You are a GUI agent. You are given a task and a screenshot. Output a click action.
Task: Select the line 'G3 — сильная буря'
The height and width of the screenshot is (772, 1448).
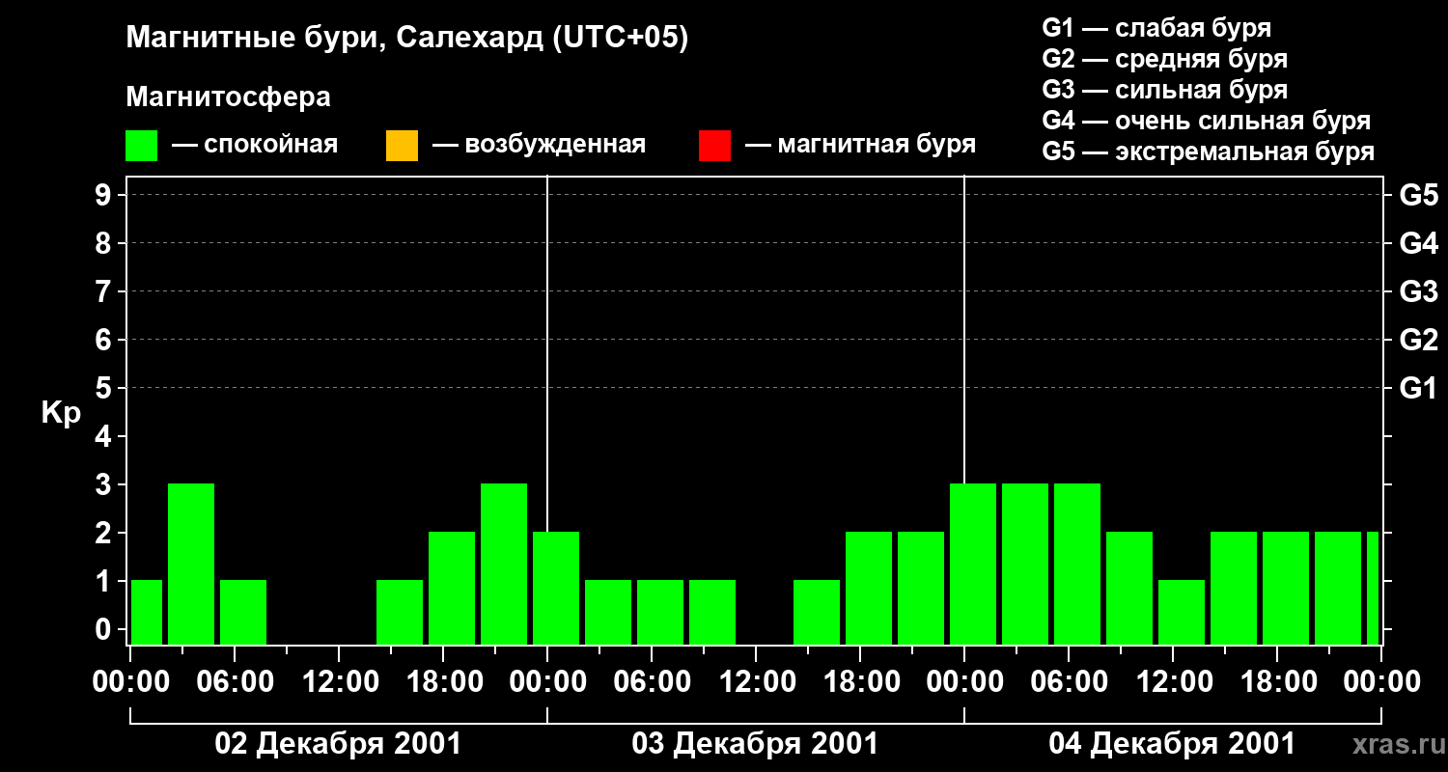coord(1164,90)
